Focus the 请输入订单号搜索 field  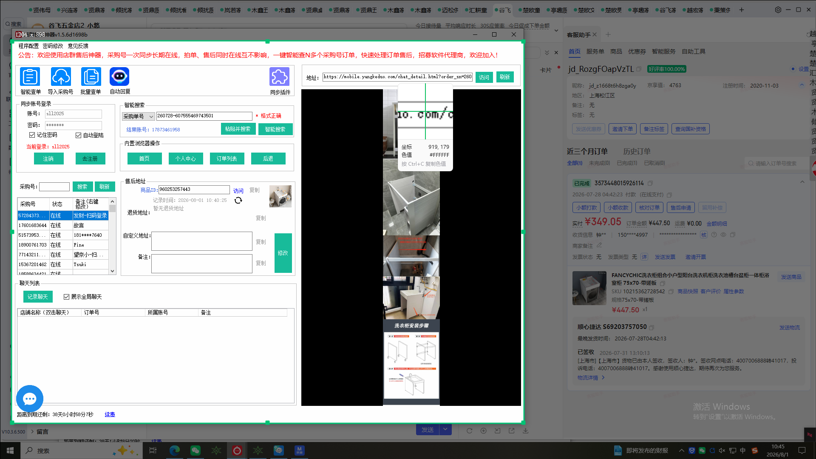click(x=777, y=163)
